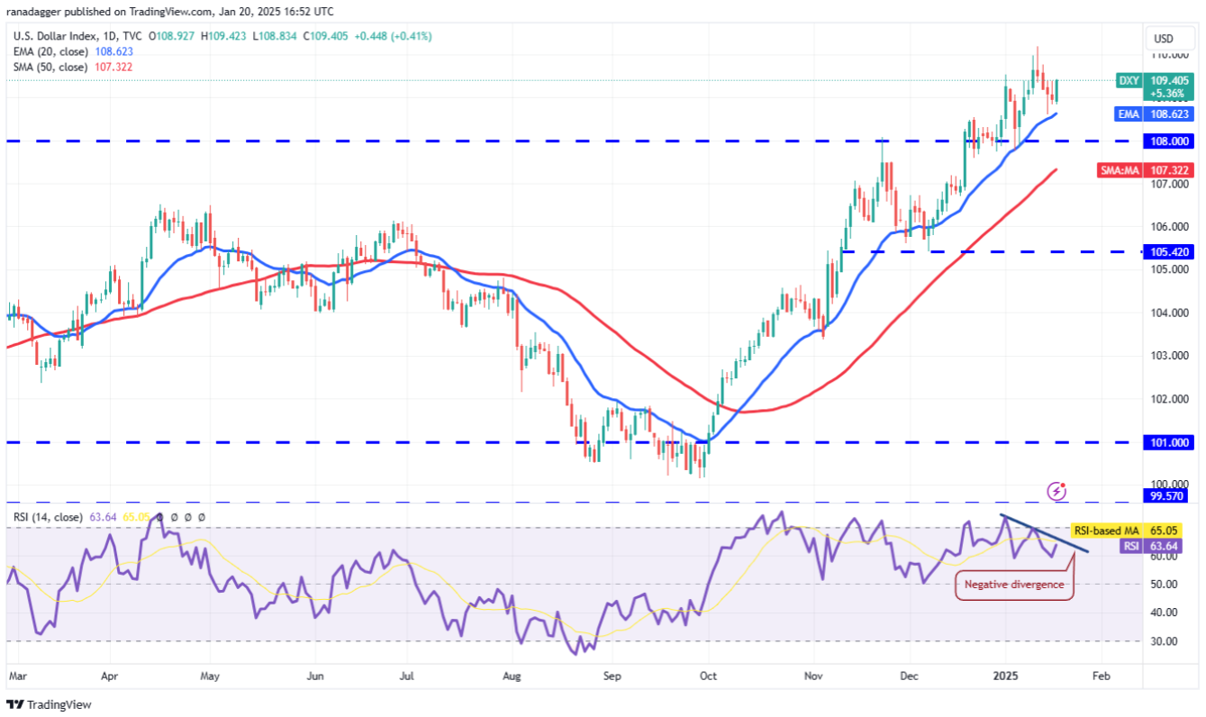The height and width of the screenshot is (717, 1206).
Task: Click the lightning event icon near 100.000
Action: [x=1057, y=491]
